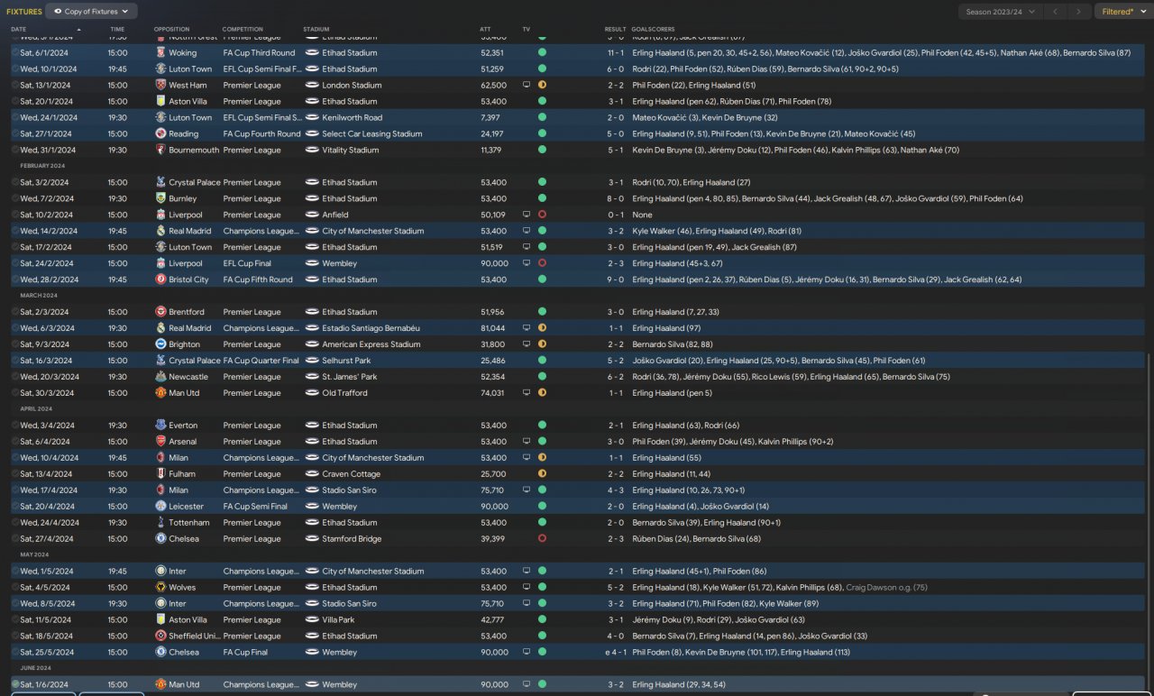Click the Brentford club badge
Viewport: 1154px width, 696px height.
tap(160, 313)
